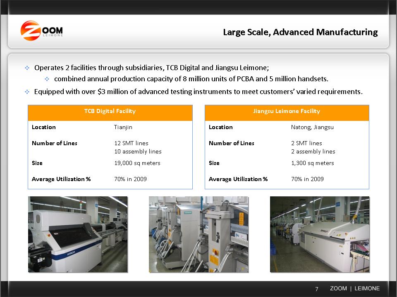The image size is (397, 297).
Task: Click the first diamond bullet before 'Operates 2 facilities'
Action: point(27,68)
